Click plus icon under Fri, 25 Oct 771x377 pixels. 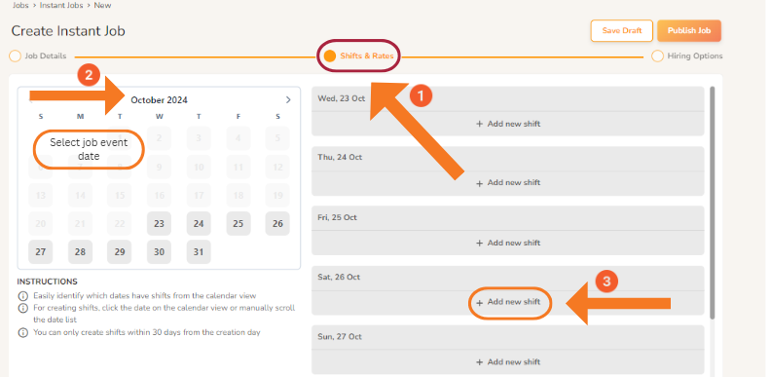[x=479, y=244]
